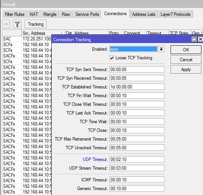Click the remove (minus) toolbar icon
Image resolution: width=203 pixels, height=195 pixels.
tap(6, 24)
